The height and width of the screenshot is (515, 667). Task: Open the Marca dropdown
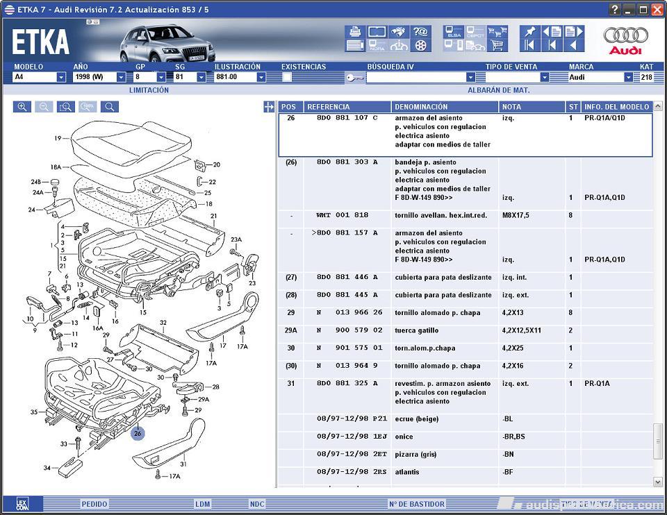tap(628, 77)
